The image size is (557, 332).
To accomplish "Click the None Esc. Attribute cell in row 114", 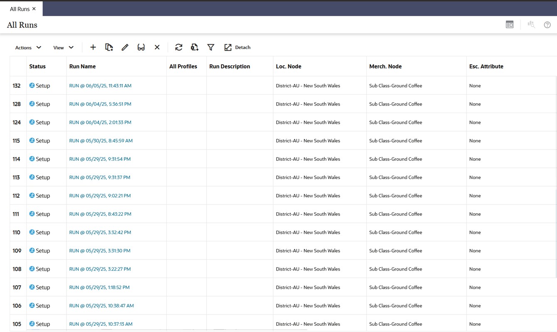I will pyautogui.click(x=475, y=159).
